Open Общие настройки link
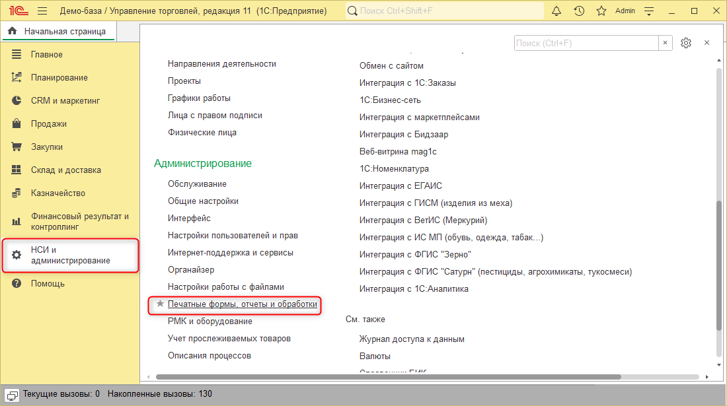The width and height of the screenshot is (727, 406). [x=203, y=201]
